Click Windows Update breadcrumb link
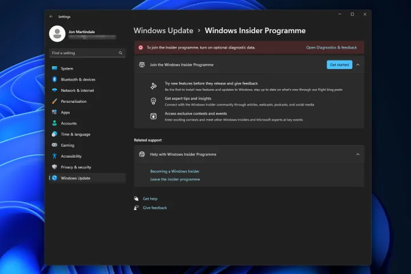This screenshot has height=274, width=411. click(163, 31)
